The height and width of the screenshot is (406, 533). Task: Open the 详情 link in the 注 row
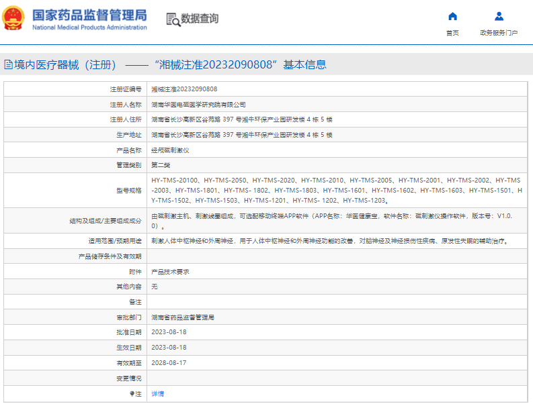pos(157,393)
